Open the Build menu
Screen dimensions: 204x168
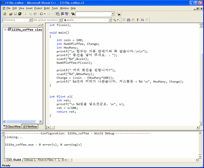pos(47,9)
